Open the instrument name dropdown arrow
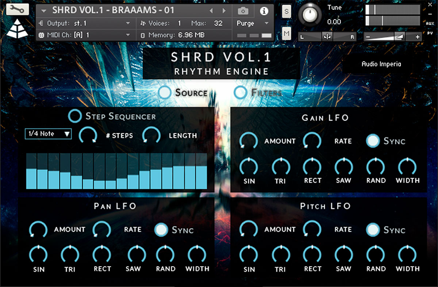 click(44, 11)
